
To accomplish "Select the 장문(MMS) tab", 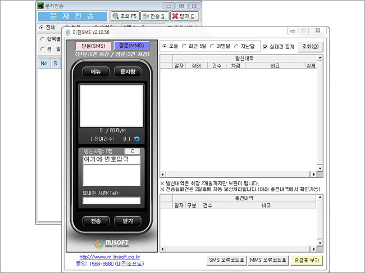I will [131, 46].
